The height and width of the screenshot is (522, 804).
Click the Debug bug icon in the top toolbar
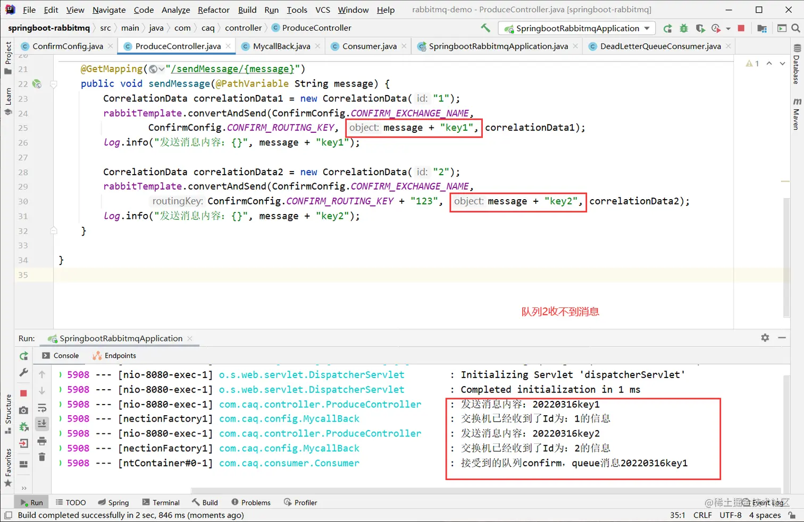point(684,28)
